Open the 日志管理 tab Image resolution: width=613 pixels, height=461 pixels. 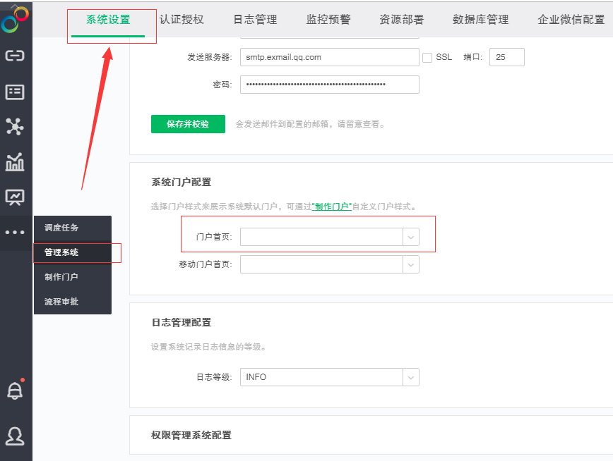point(254,21)
